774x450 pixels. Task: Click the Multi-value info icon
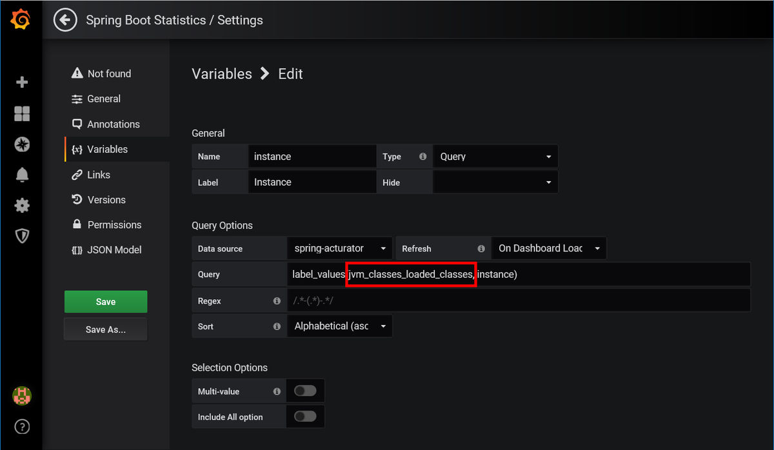[x=277, y=391]
